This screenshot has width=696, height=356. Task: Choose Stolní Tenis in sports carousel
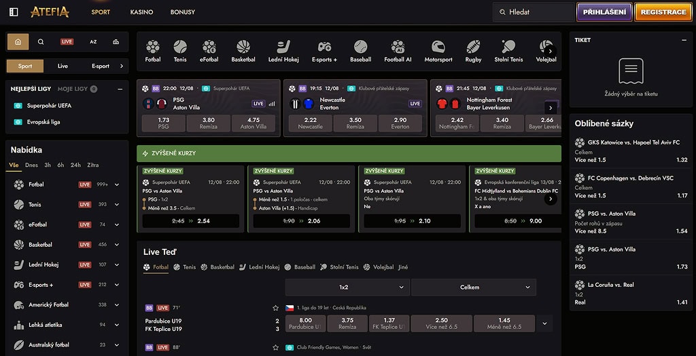[x=508, y=51]
